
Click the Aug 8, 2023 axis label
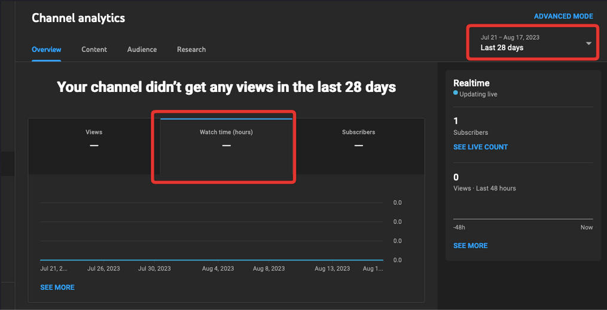tap(269, 268)
